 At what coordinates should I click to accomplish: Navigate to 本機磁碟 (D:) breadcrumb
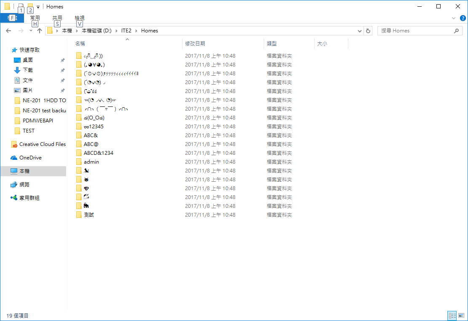(x=97, y=31)
